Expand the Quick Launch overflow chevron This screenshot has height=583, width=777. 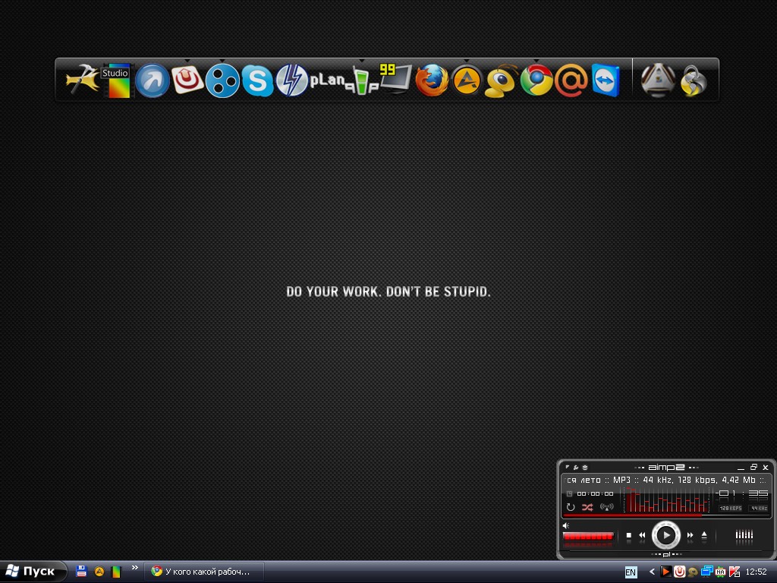[x=135, y=567]
